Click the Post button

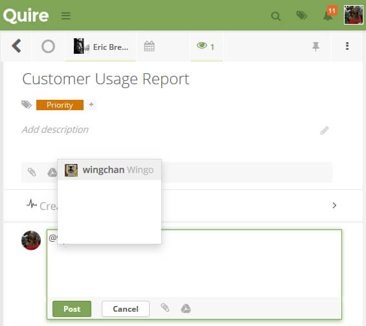[72, 309]
